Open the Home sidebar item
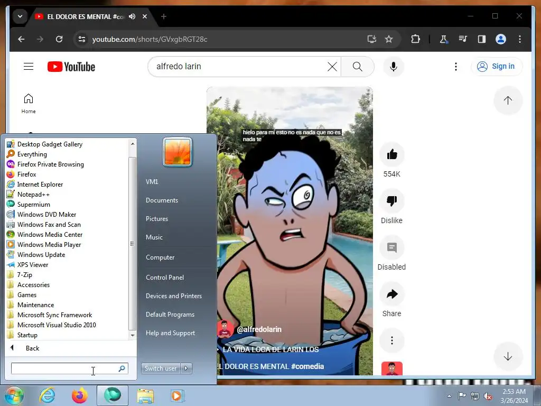Image resolution: width=541 pixels, height=406 pixels. (29, 104)
